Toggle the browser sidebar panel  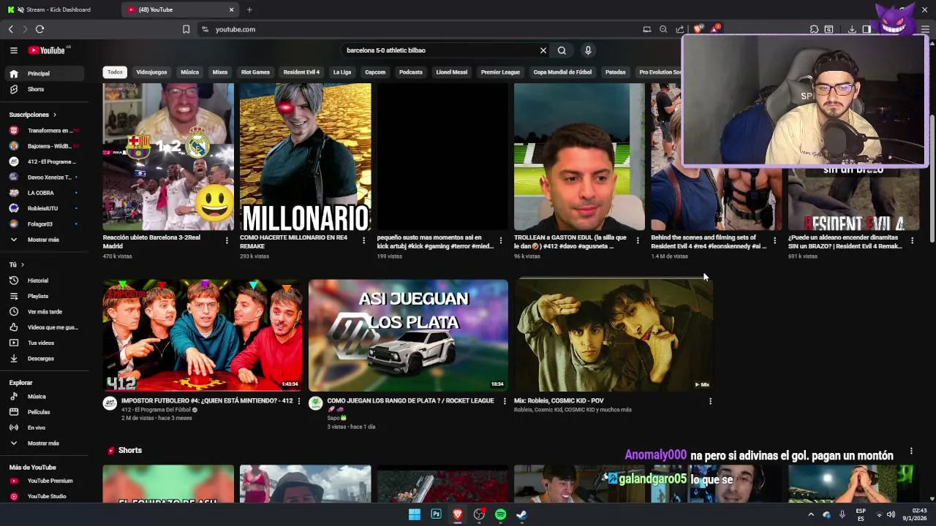(867, 29)
